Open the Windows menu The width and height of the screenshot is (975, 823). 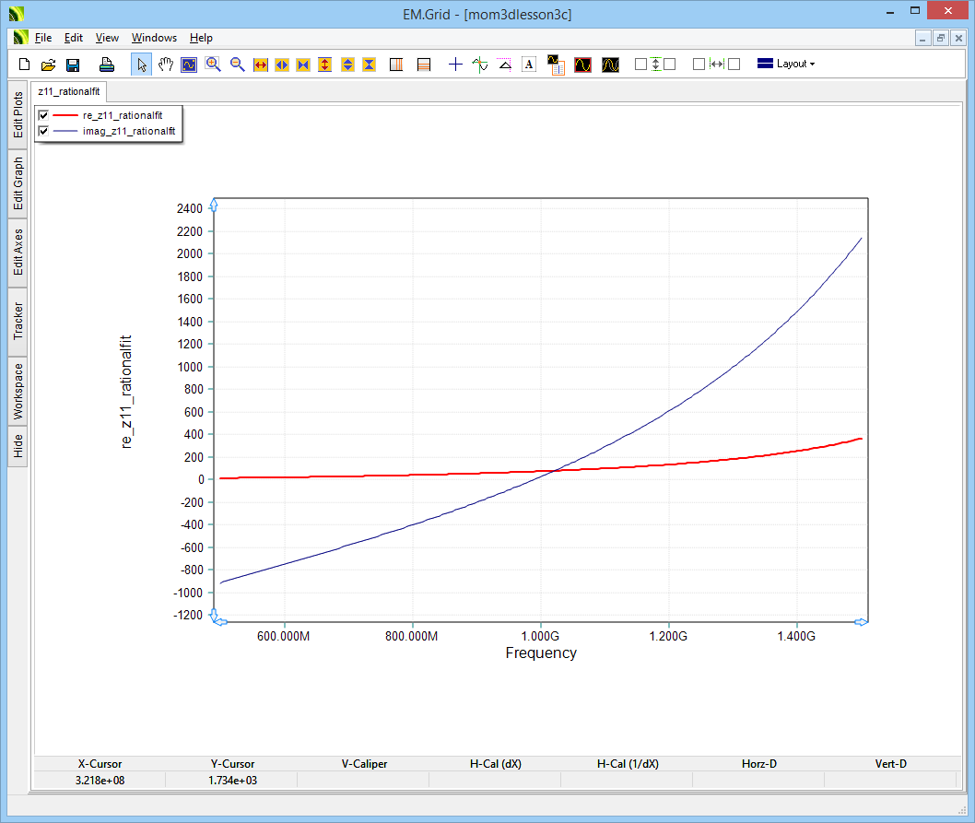pyautogui.click(x=154, y=38)
